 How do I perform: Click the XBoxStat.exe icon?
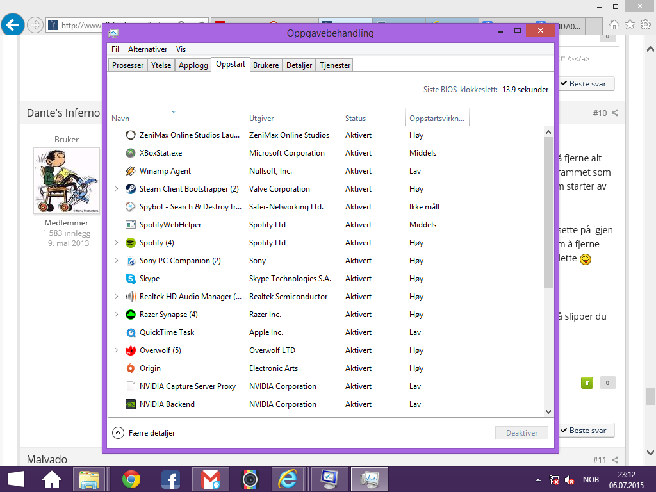[x=131, y=153]
